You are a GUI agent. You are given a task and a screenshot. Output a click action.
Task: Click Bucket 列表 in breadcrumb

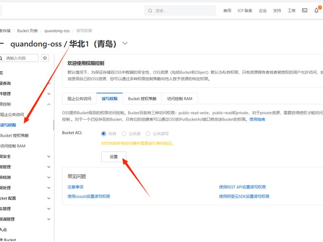tap(27, 31)
